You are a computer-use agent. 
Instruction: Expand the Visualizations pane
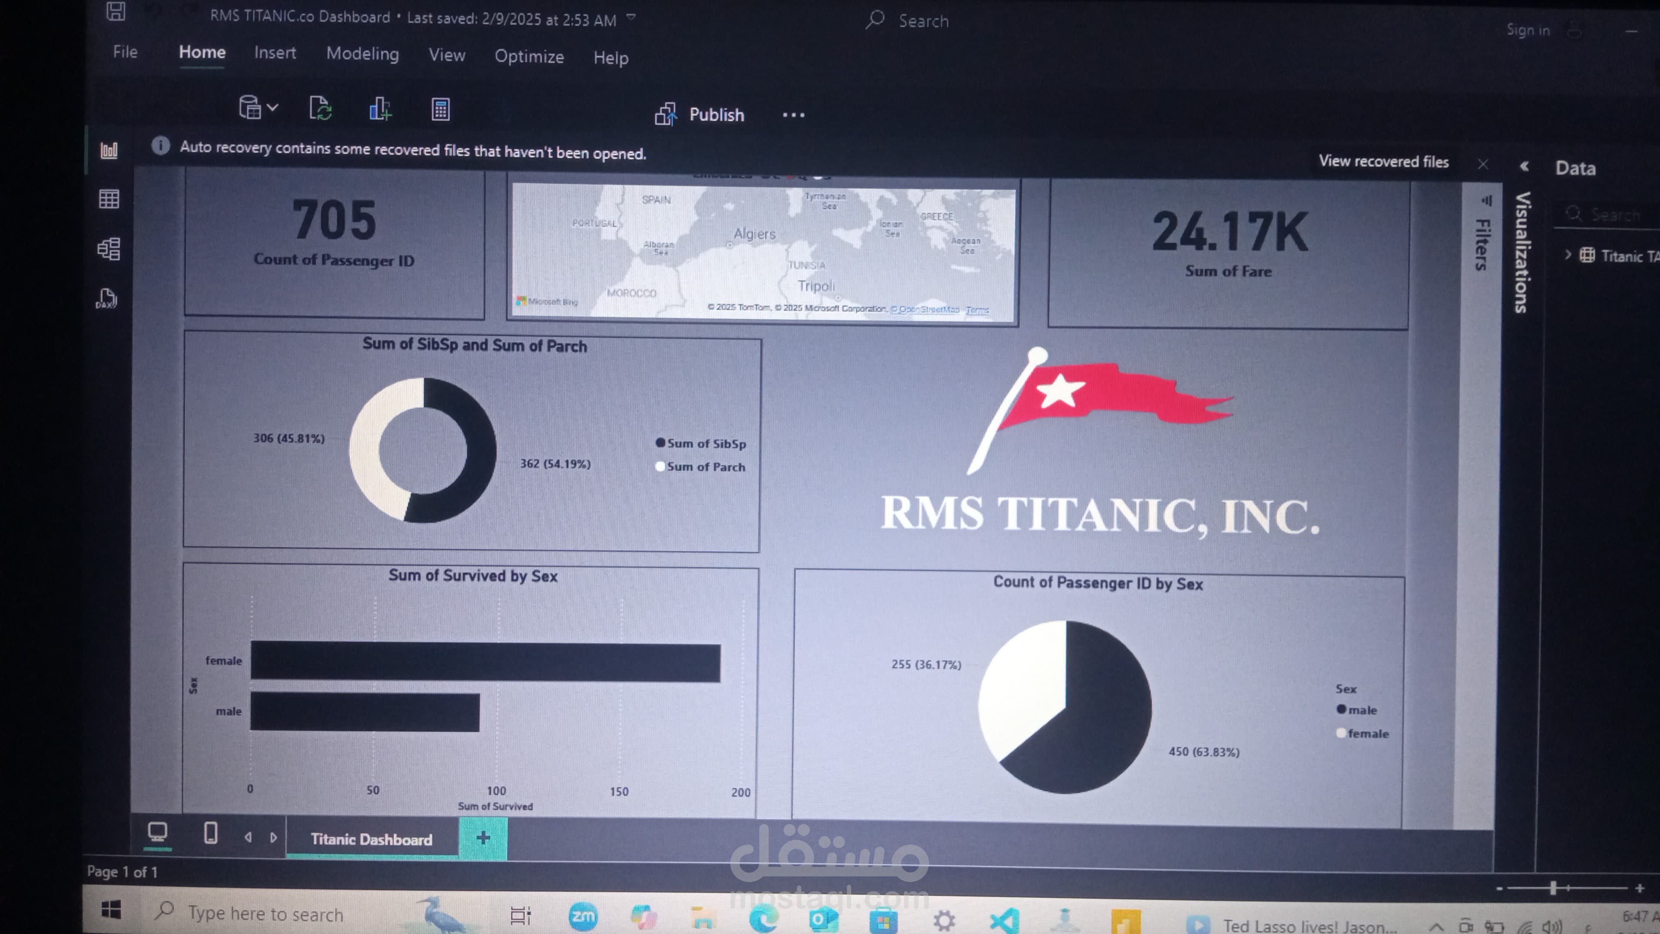pyautogui.click(x=1522, y=253)
